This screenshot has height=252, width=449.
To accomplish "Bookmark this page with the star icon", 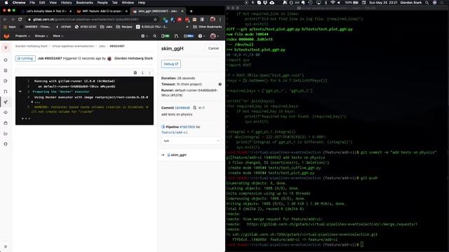I will 155,20.
